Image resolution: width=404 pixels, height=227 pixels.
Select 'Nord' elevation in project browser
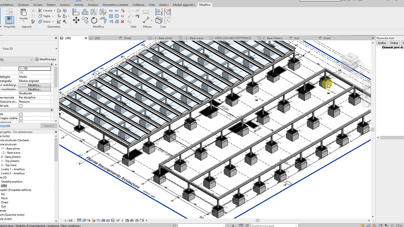click(4, 198)
